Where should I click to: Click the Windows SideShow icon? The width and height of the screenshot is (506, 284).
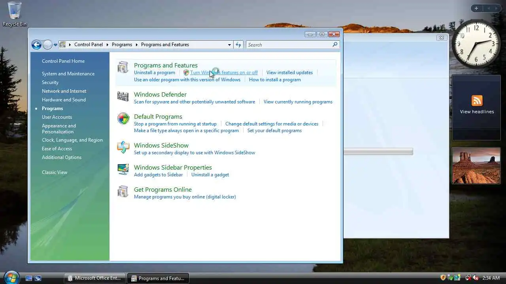[x=123, y=147]
